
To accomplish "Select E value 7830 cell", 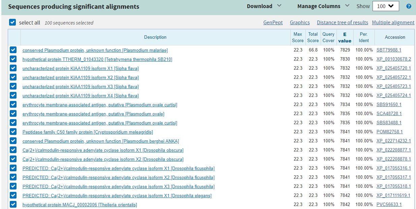I will [x=345, y=59].
